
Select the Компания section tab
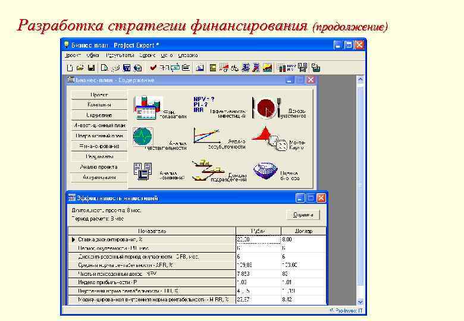click(x=99, y=105)
